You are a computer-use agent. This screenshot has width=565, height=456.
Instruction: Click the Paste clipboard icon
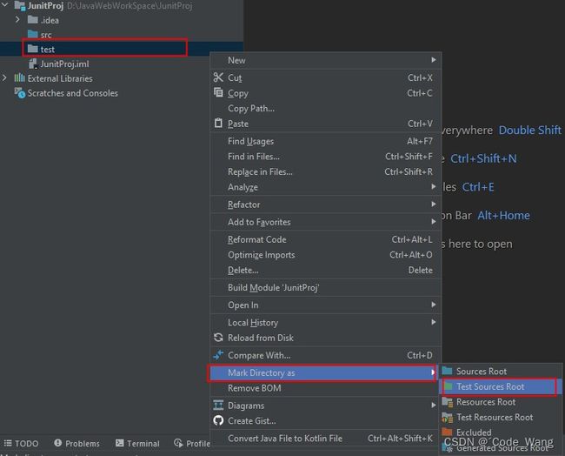tap(218, 123)
